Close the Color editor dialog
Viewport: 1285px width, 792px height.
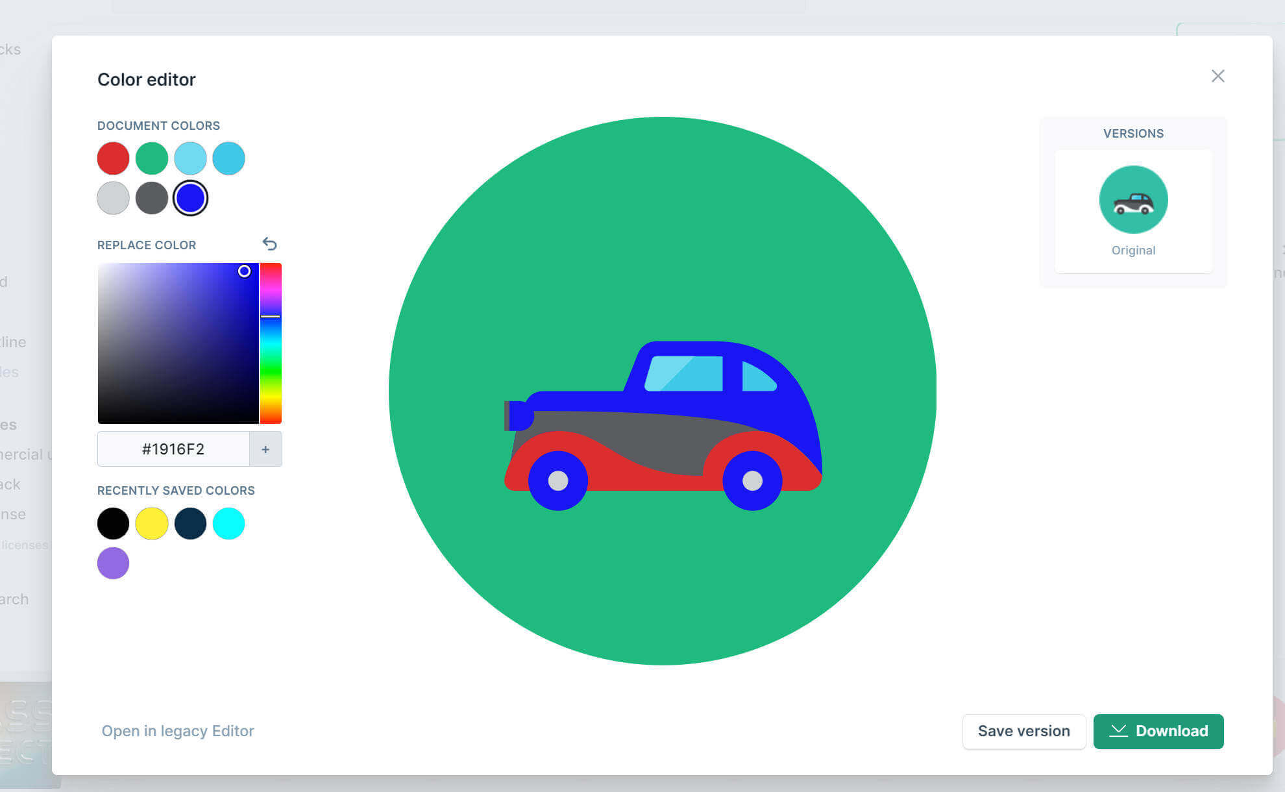[x=1218, y=76]
